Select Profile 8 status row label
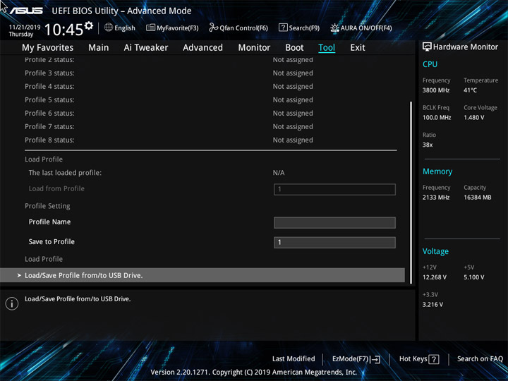This screenshot has height=381, width=508. click(49, 140)
